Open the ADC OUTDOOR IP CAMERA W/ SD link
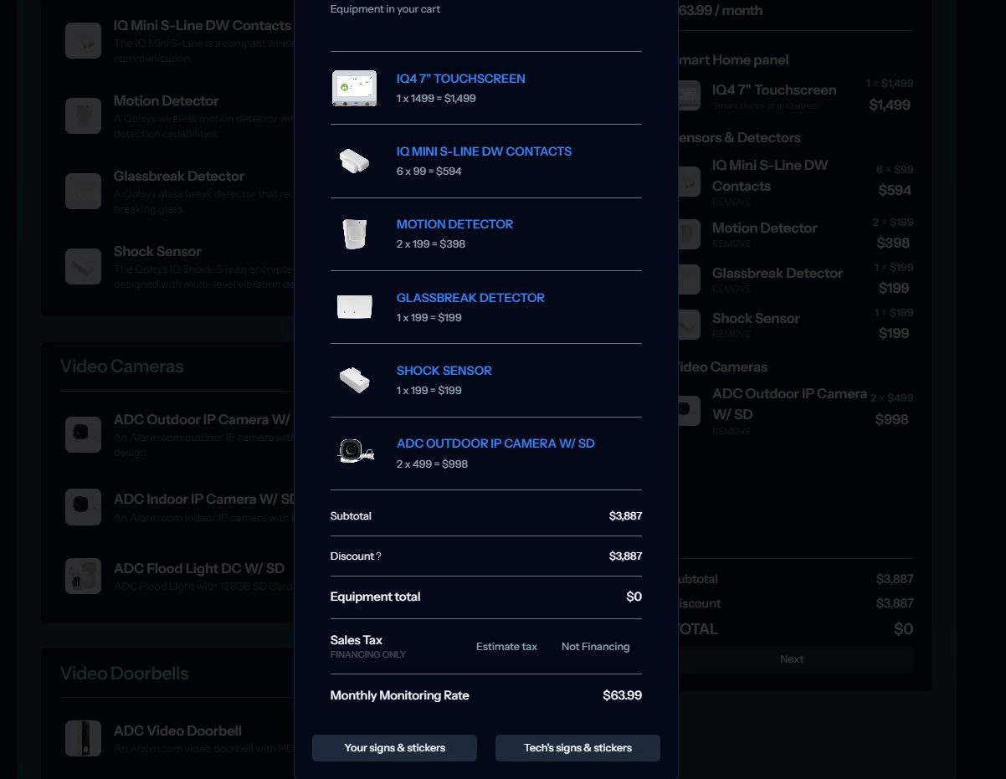Screen dimensions: 1006x779 (495, 443)
